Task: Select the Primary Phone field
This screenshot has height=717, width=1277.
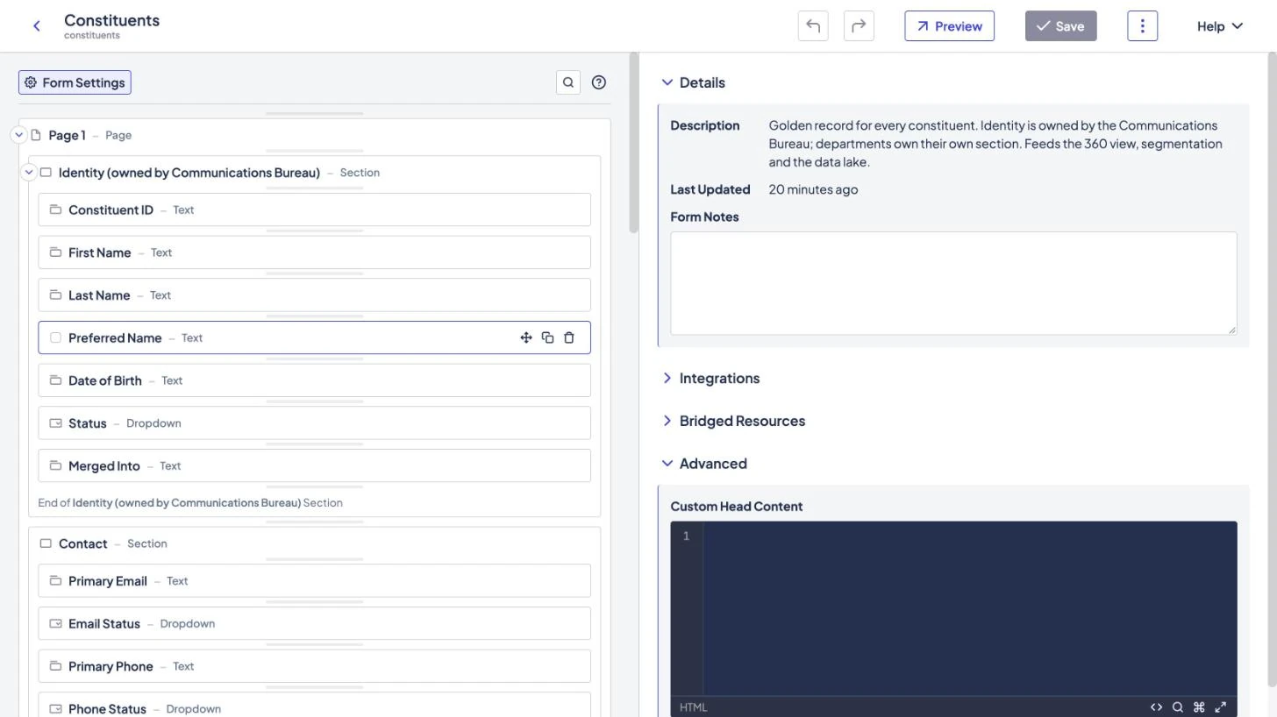Action: [x=314, y=667]
